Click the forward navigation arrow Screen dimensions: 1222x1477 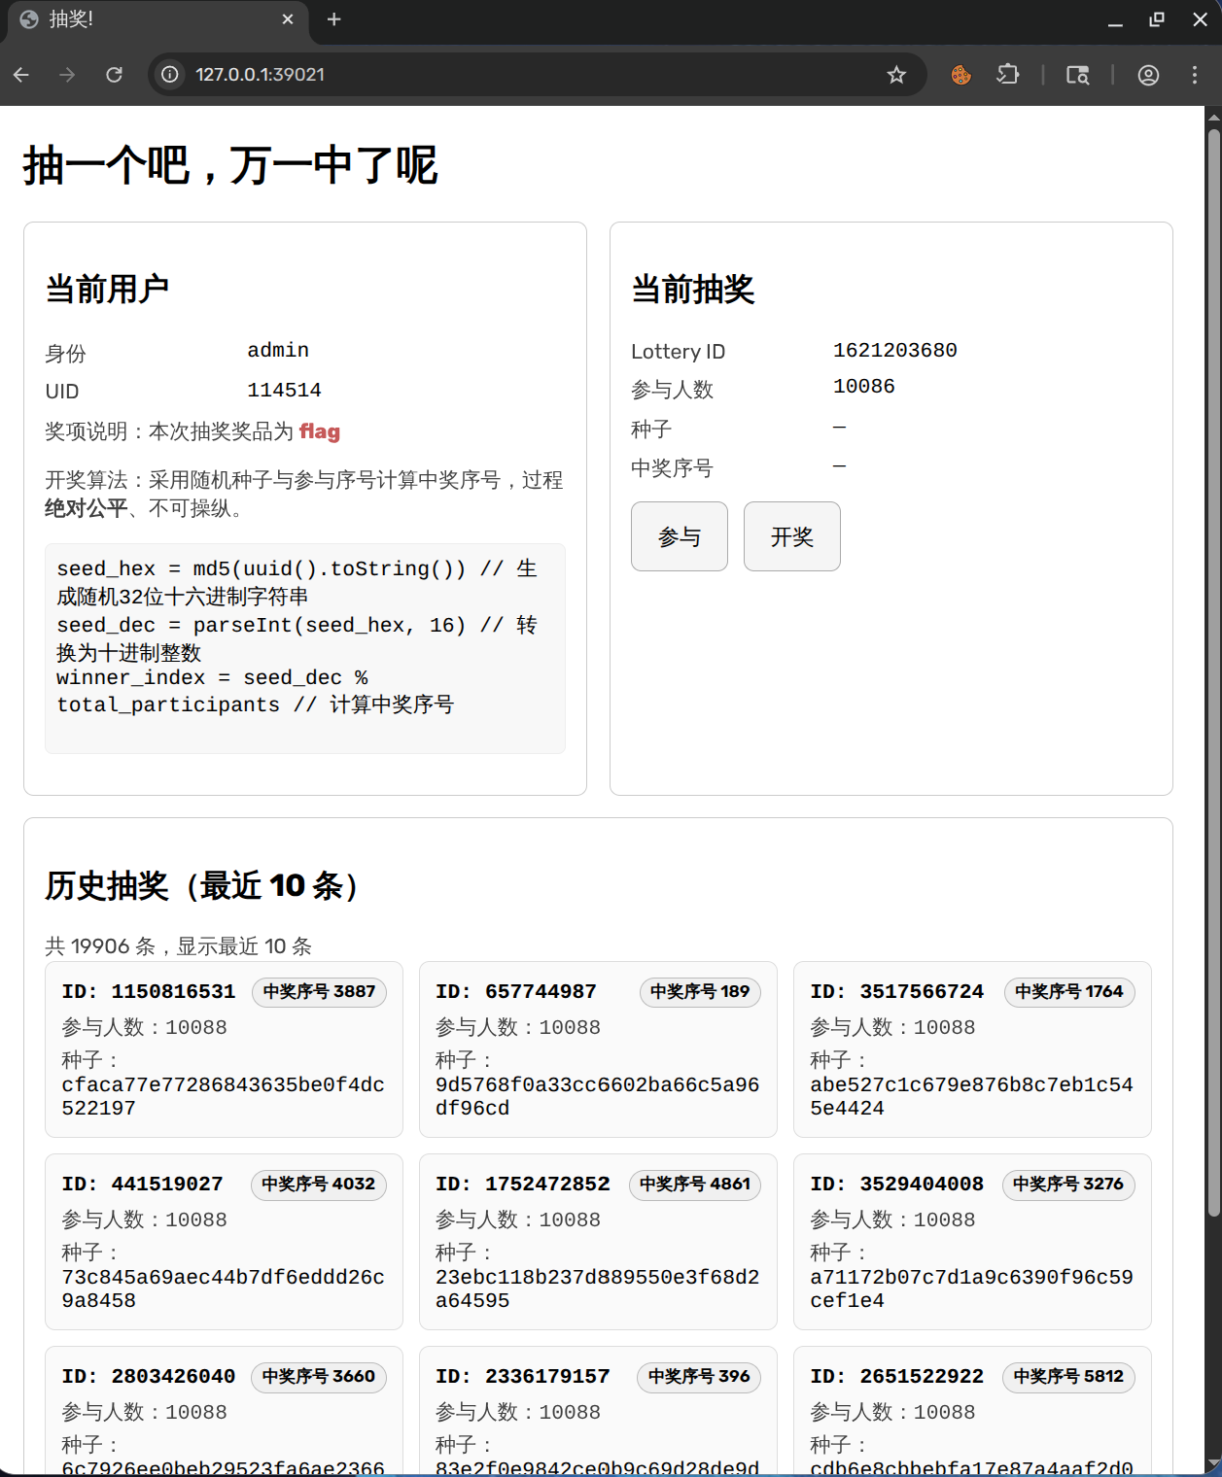(67, 75)
